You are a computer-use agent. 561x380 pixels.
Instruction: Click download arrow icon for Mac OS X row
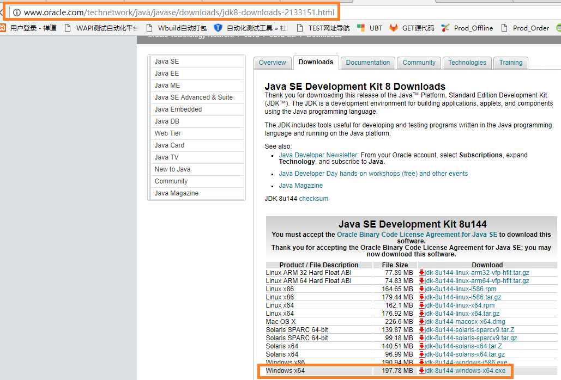422,322
